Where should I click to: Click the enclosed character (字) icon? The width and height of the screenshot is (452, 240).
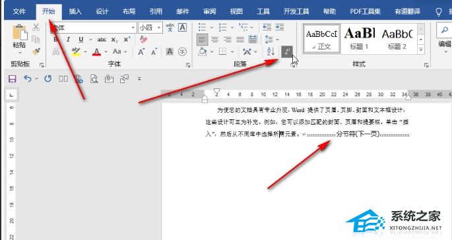(182, 51)
